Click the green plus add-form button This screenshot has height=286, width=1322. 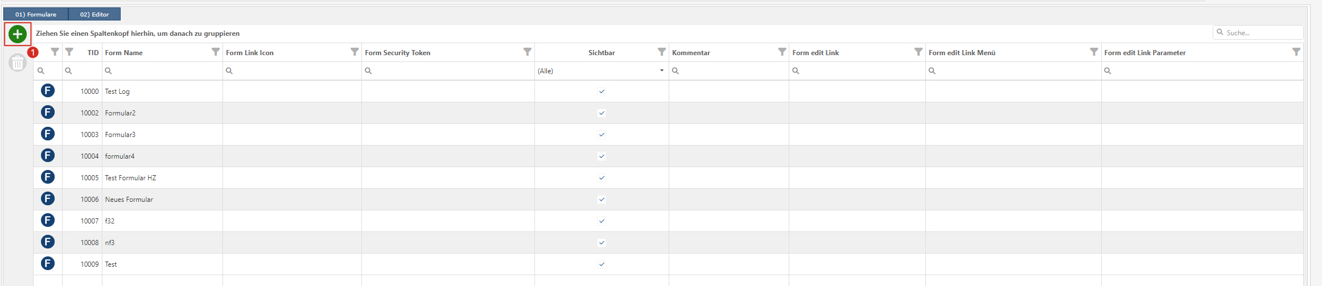coord(18,34)
